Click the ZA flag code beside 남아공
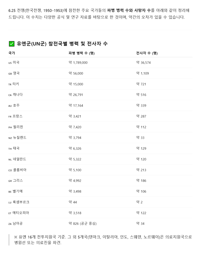This screenshot has width=213, height=256. click(10, 224)
